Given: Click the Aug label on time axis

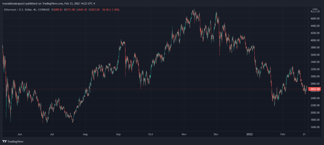Looking at the screenshot, I should (x=85, y=134).
